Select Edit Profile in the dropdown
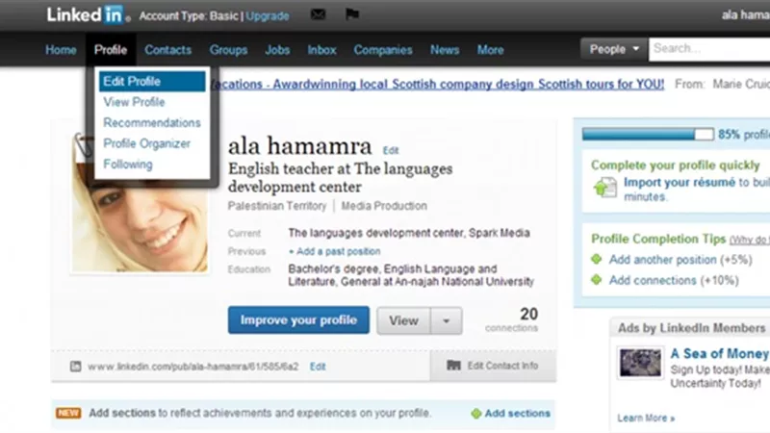 click(152, 82)
